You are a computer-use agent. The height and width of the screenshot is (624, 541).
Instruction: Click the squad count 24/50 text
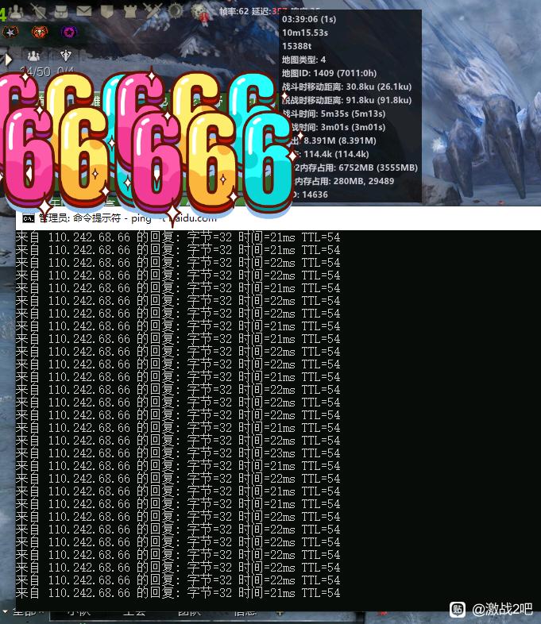pyautogui.click(x=36, y=71)
